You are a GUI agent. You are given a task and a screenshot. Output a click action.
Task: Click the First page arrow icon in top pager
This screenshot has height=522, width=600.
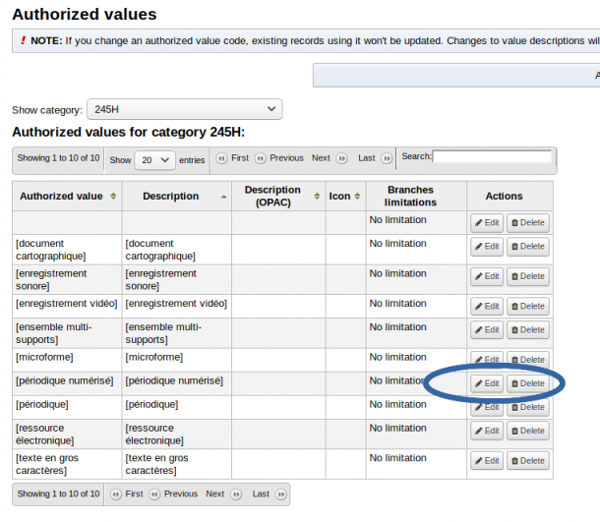[x=221, y=158]
